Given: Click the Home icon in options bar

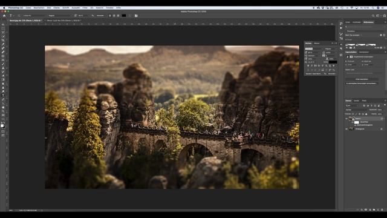Looking at the screenshot, I should (x=4, y=16).
